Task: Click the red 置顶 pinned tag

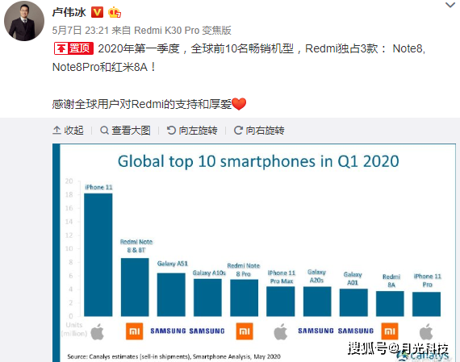Action: pos(73,48)
